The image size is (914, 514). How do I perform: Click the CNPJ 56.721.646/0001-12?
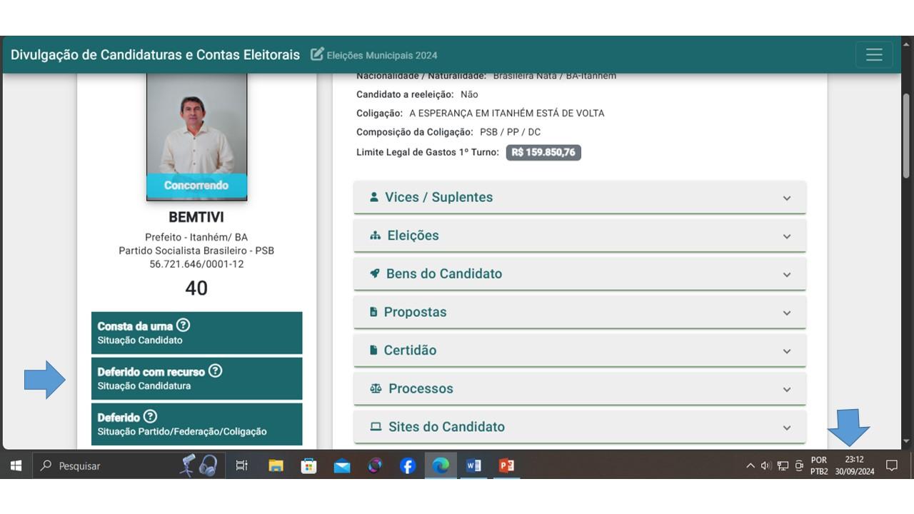pyautogui.click(x=196, y=264)
